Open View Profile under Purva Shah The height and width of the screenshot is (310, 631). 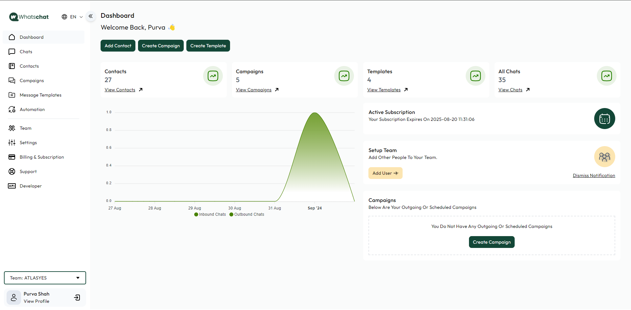36,301
